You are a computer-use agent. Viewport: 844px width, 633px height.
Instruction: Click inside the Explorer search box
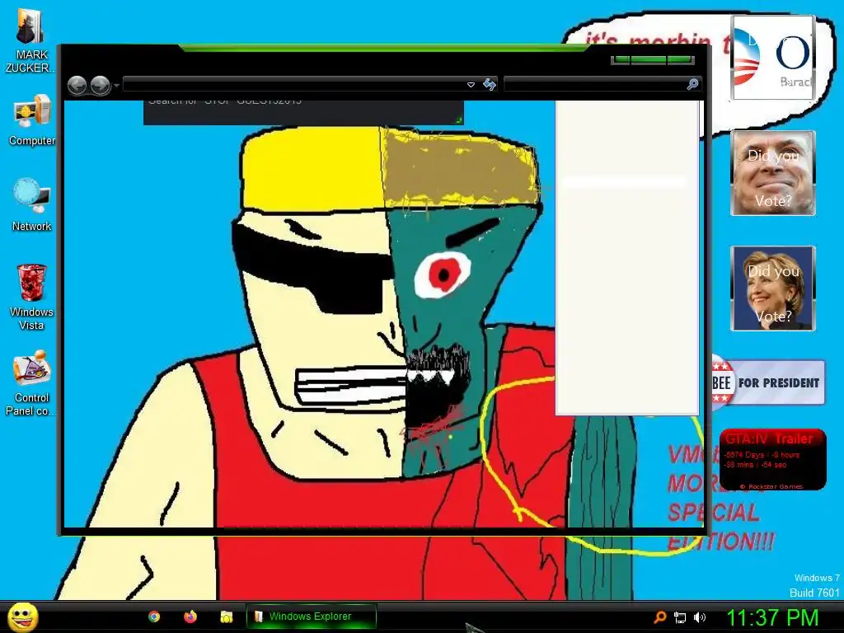(595, 84)
